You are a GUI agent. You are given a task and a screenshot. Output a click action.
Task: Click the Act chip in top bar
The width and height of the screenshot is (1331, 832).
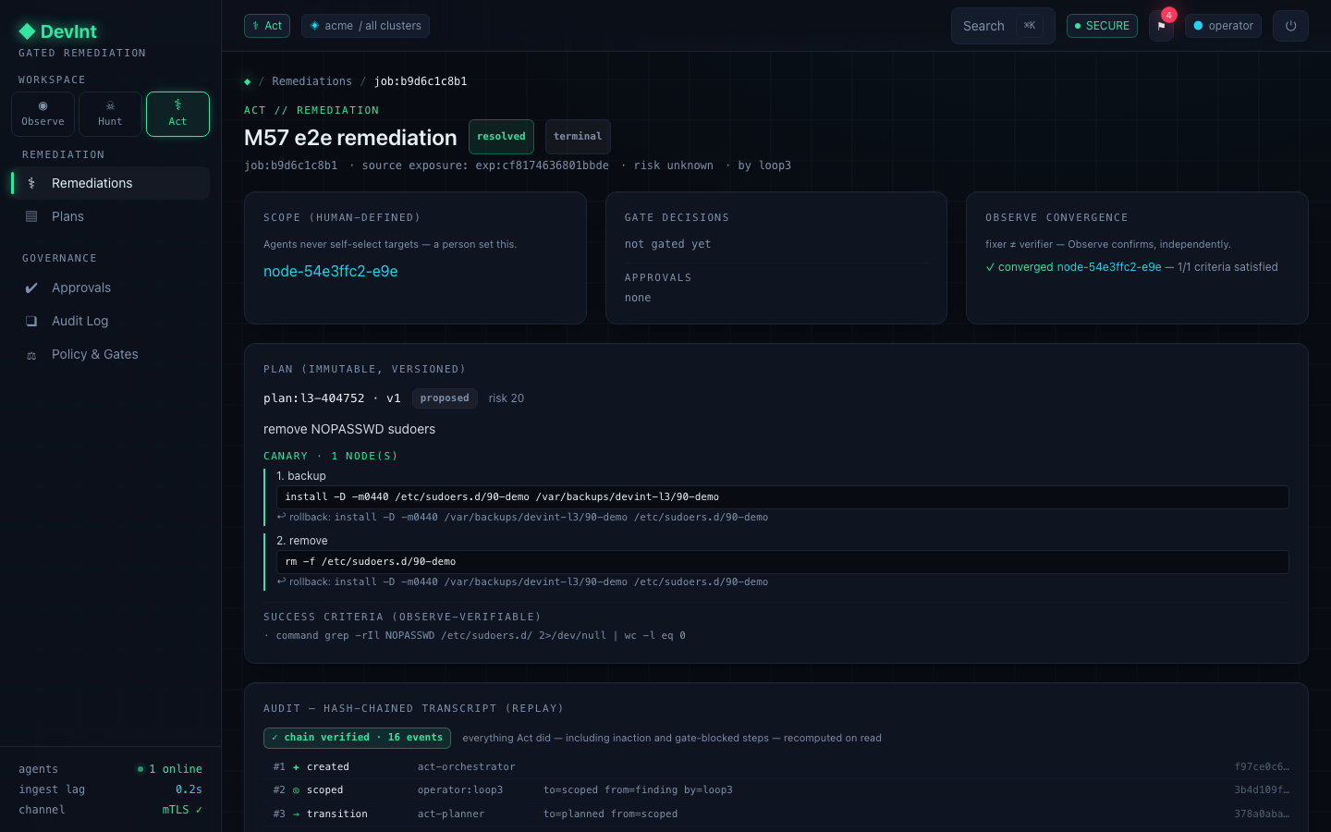(x=267, y=26)
